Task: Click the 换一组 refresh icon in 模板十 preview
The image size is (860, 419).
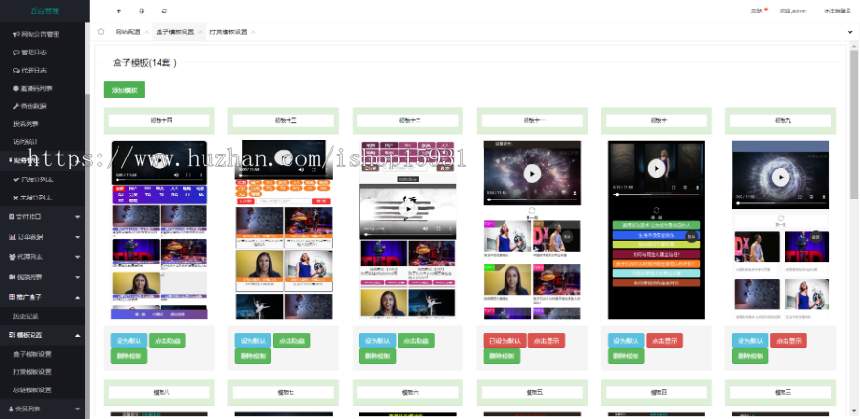Action: pyautogui.click(x=656, y=210)
